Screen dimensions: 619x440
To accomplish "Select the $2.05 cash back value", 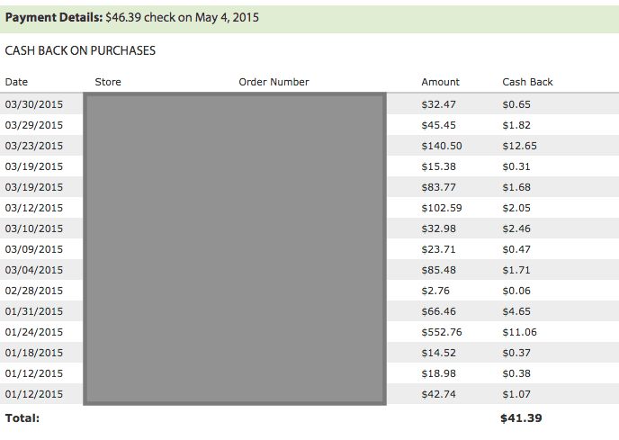I will click(516, 208).
